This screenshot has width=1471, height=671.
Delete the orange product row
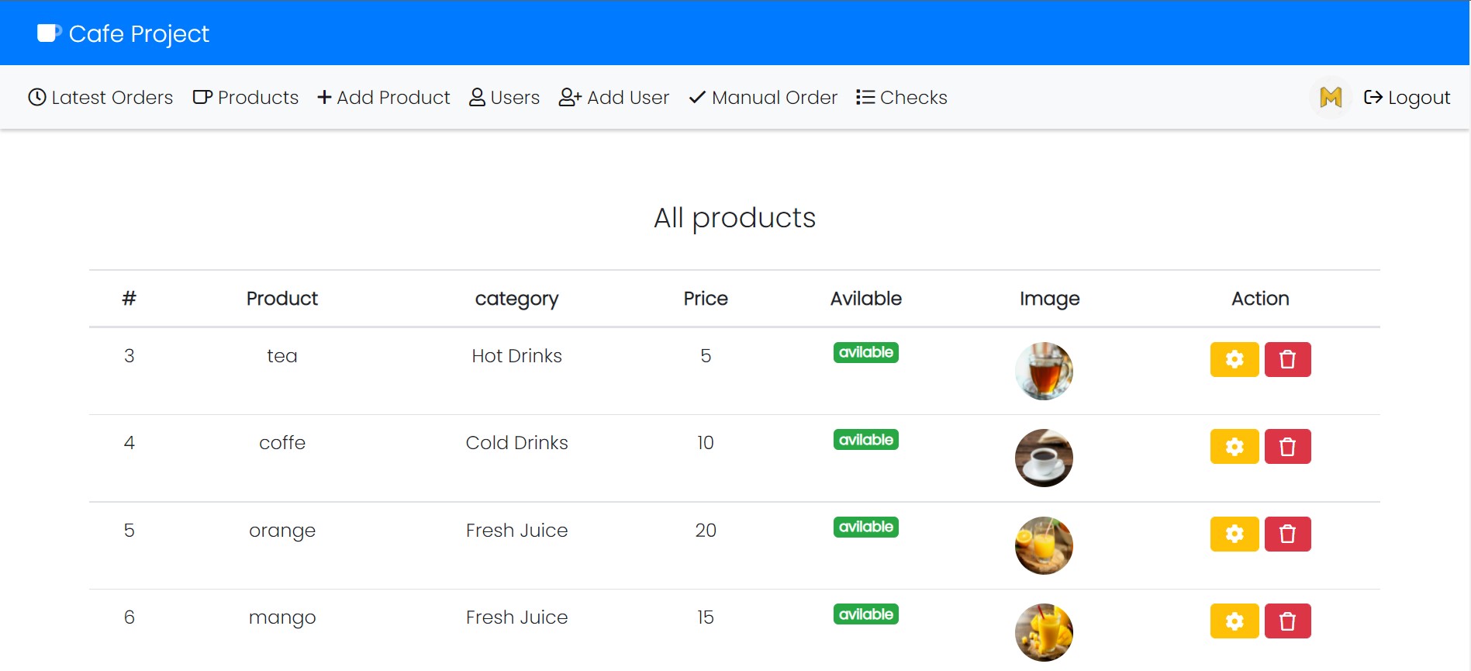(1287, 534)
